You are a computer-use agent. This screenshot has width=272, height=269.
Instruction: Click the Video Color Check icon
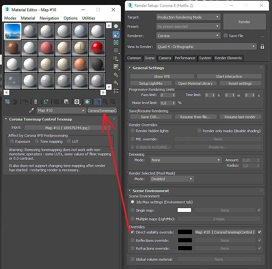coord(116,58)
